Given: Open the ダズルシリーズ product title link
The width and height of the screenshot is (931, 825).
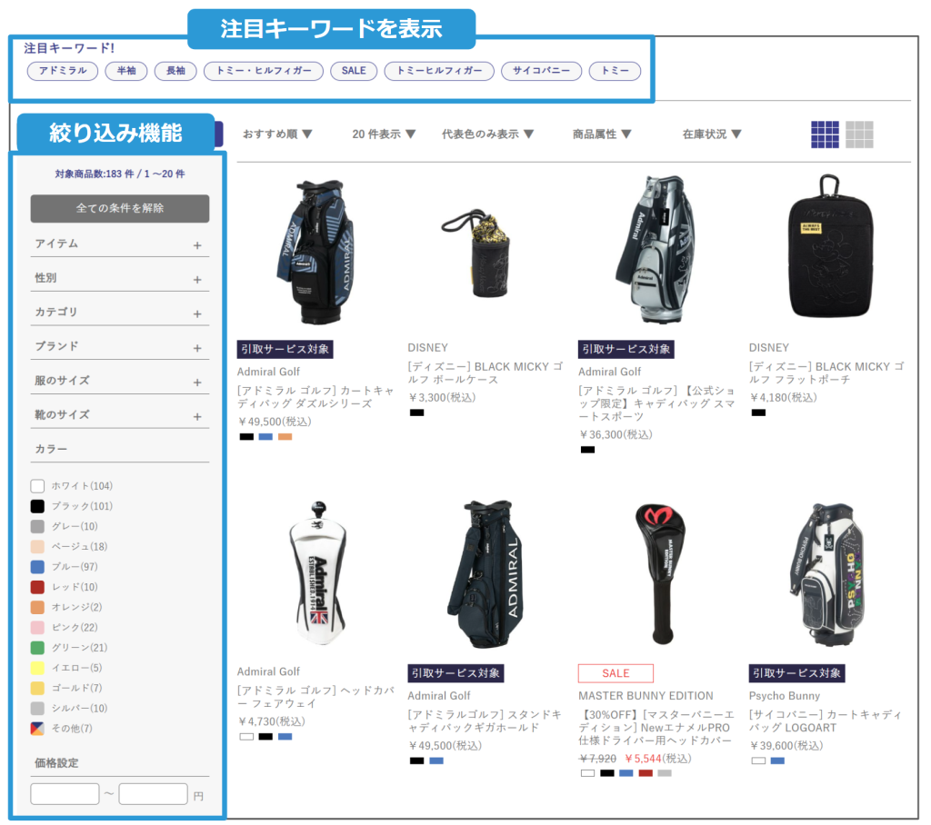Looking at the screenshot, I should [x=315, y=397].
